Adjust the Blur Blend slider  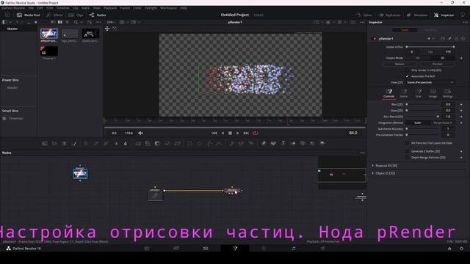423,117
